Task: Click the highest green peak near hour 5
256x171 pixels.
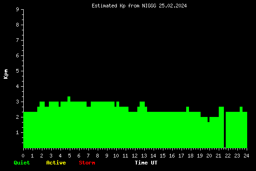Action: 69,99
